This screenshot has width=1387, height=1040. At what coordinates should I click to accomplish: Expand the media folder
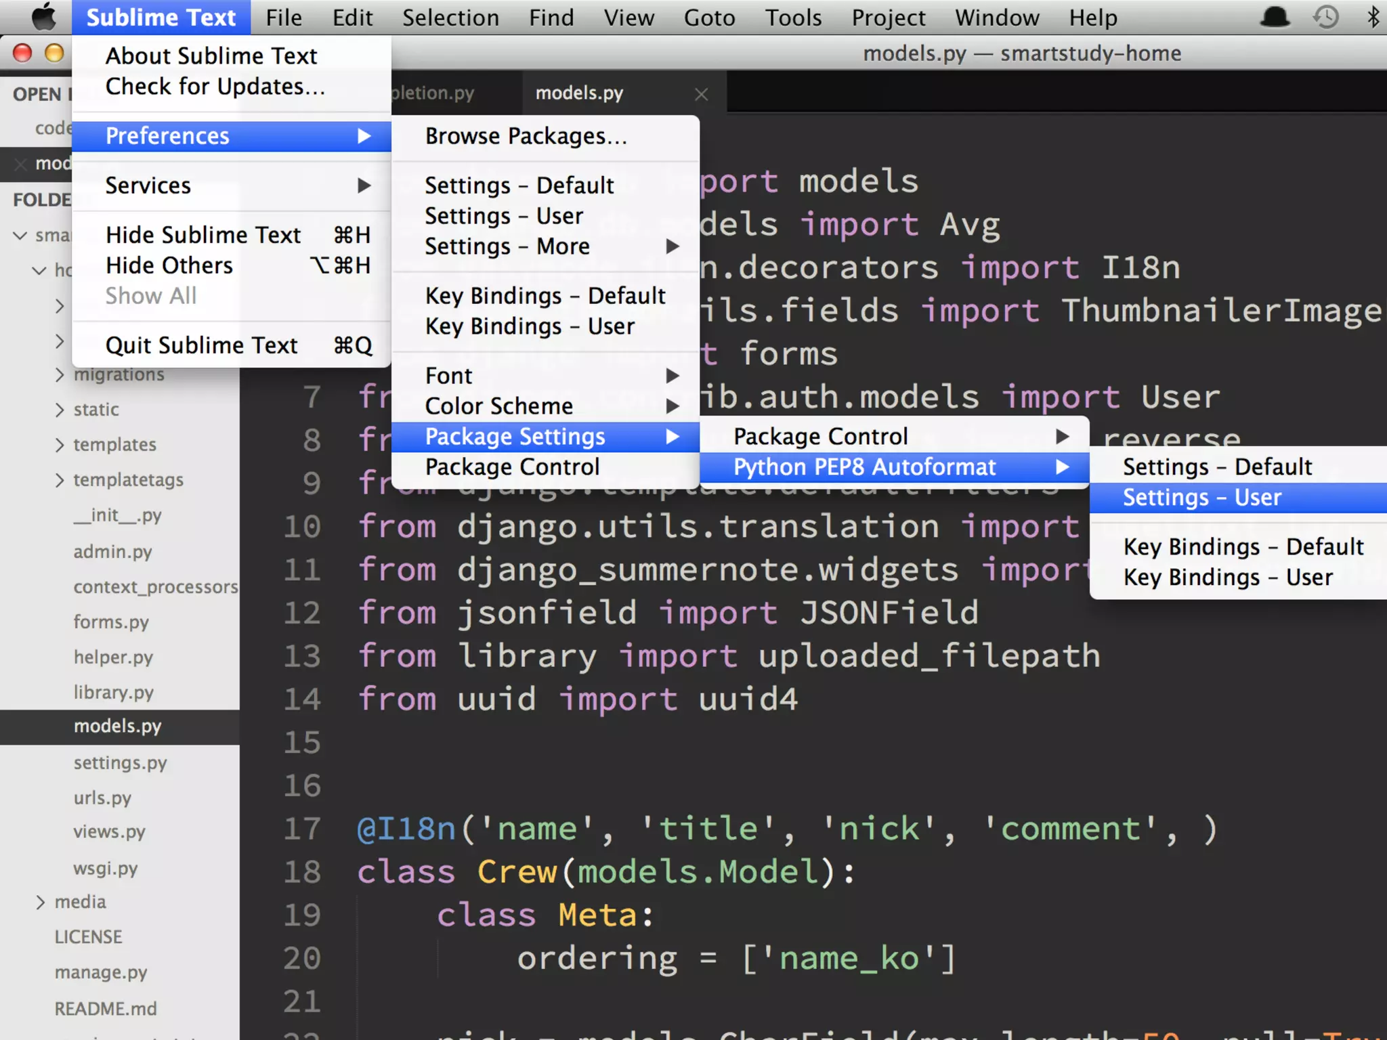pyautogui.click(x=41, y=903)
